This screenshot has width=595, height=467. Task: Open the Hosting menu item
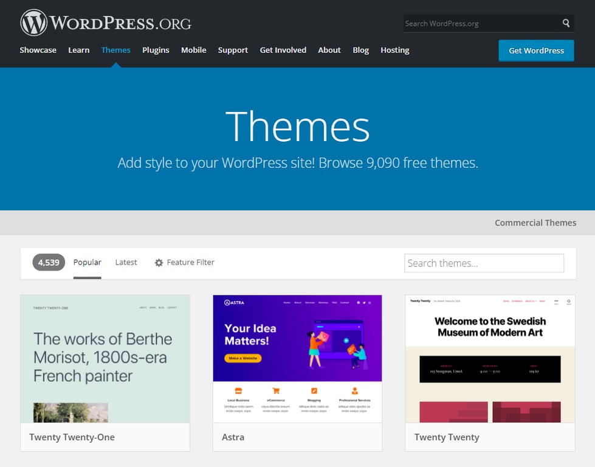point(395,50)
